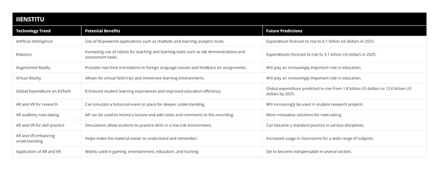The height and width of the screenshot is (169, 439).
Task: Click the AR and VR for research cell
Action: pyautogui.click(x=37, y=104)
